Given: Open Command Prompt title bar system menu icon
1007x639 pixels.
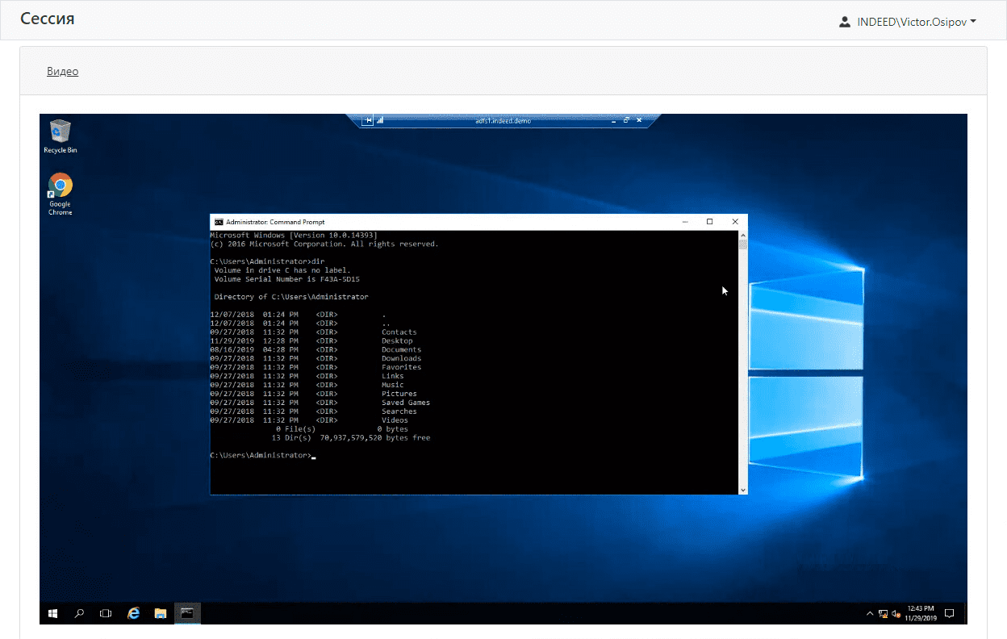Looking at the screenshot, I should point(218,222).
